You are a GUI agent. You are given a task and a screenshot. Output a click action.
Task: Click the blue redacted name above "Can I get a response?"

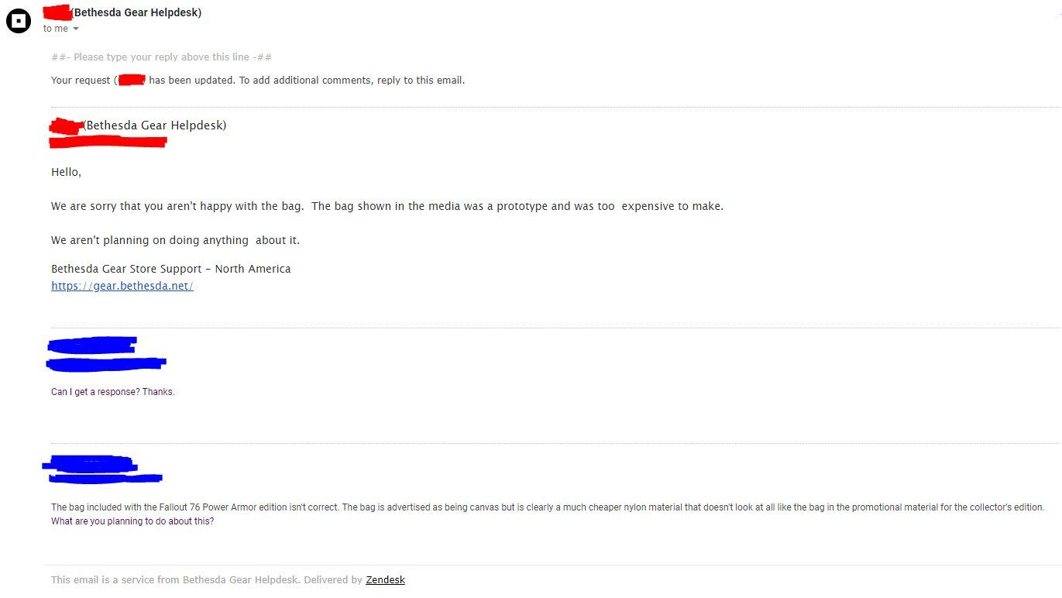pos(93,344)
